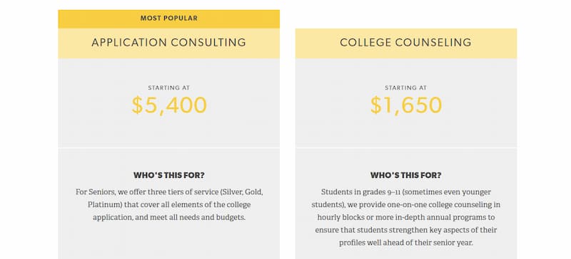The image size is (571, 259).
Task: Click the $5,400 starting price
Action: [x=169, y=105]
